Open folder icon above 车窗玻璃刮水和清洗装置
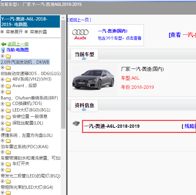The image size is (196, 195). click(8, 152)
